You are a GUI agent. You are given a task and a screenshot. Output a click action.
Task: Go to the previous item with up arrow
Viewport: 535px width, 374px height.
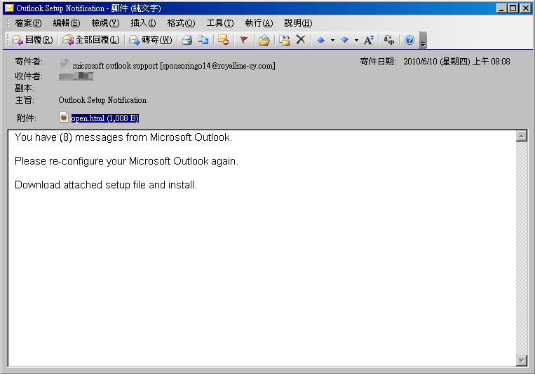320,40
